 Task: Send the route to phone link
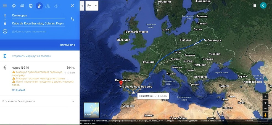click(x=31, y=56)
